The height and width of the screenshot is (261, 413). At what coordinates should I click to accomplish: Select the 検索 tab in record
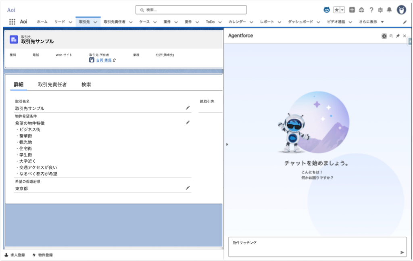pos(86,85)
